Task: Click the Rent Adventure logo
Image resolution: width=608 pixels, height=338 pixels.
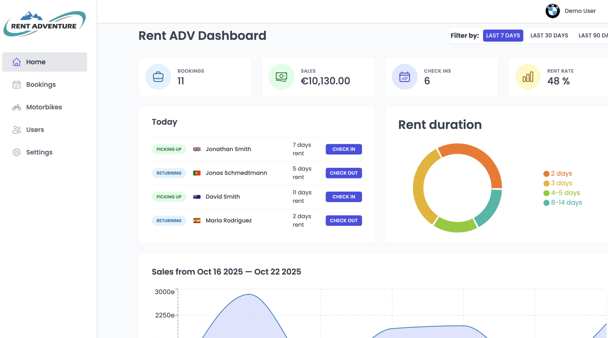Action: point(44,23)
